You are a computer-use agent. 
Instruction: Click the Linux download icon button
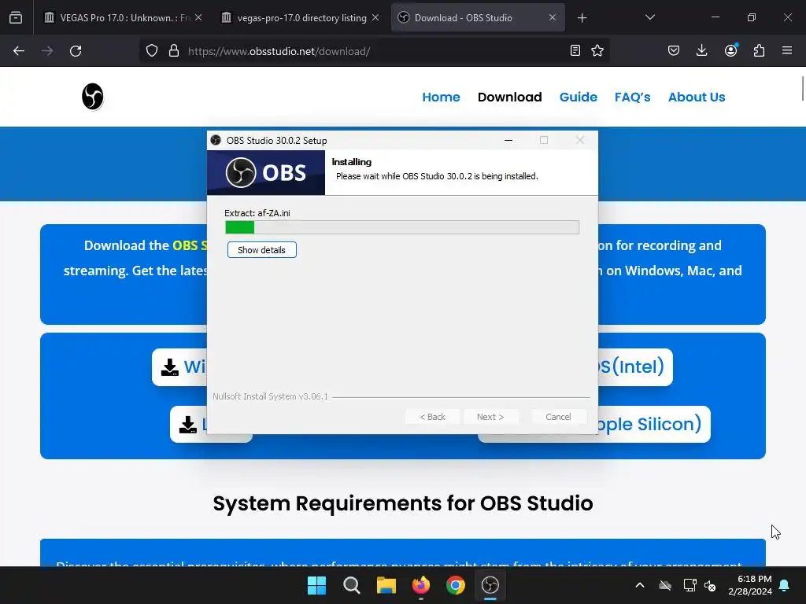pyautogui.click(x=188, y=424)
